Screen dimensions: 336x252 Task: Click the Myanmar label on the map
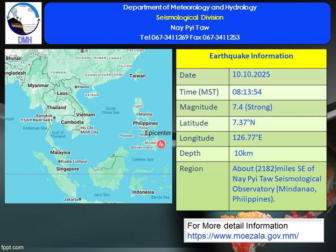(x=38, y=85)
